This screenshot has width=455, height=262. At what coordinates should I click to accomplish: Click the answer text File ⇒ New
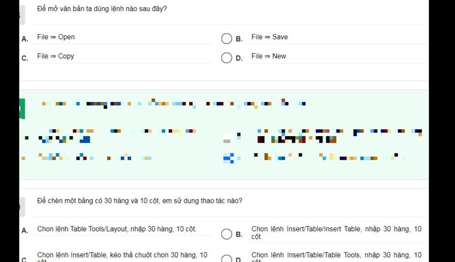[x=269, y=56]
